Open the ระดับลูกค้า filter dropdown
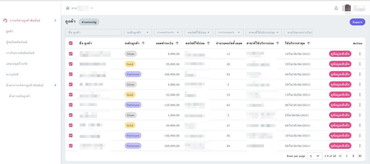Screen dimensions: 370x164 (138, 32)
